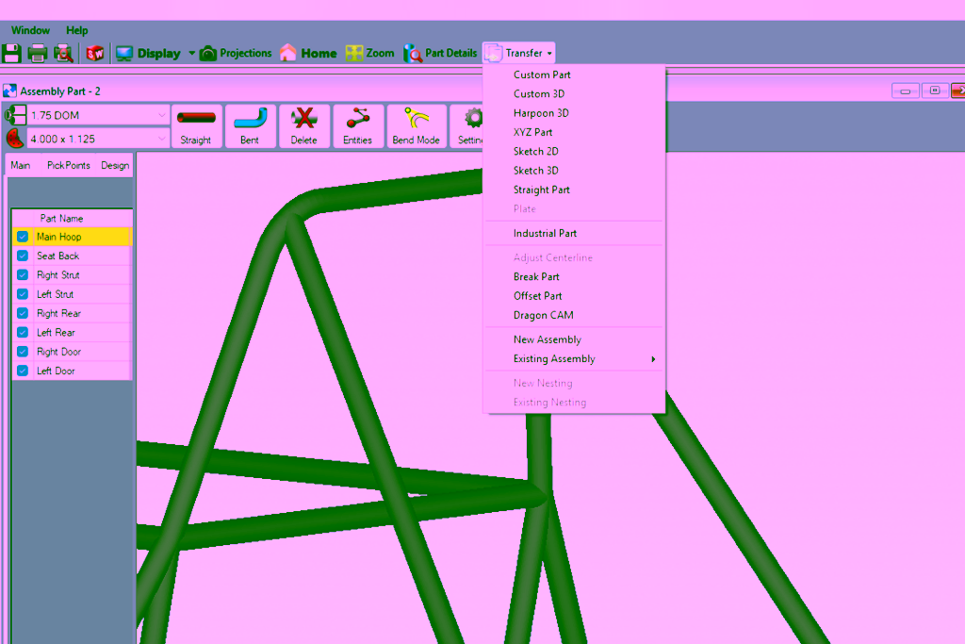The width and height of the screenshot is (965, 644).
Task: Choose New Assembly menu entry
Action: pos(574,339)
